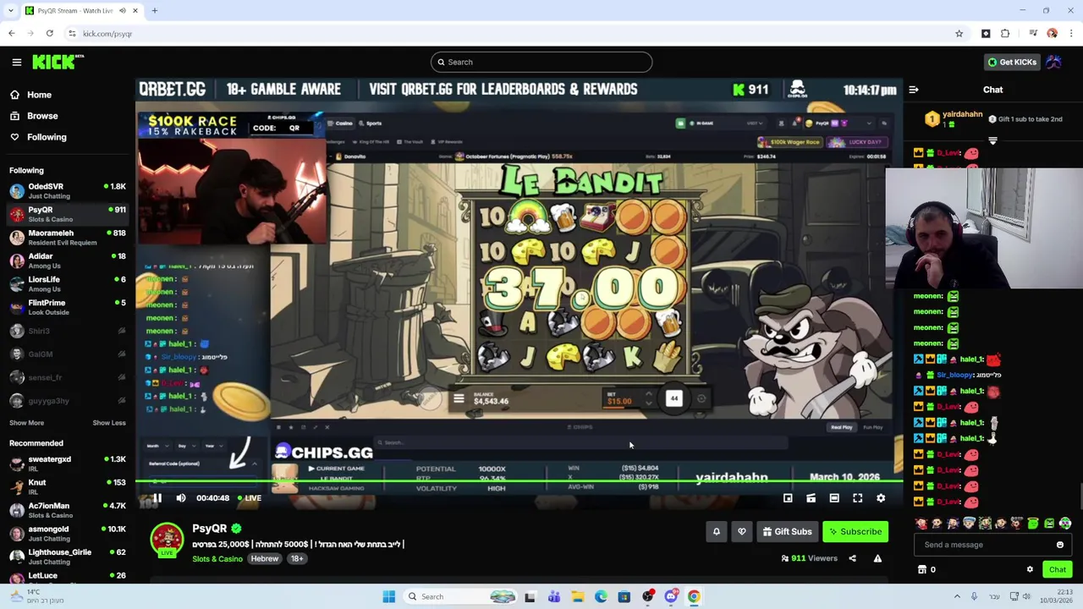Click the Gift Subs button

(787, 532)
